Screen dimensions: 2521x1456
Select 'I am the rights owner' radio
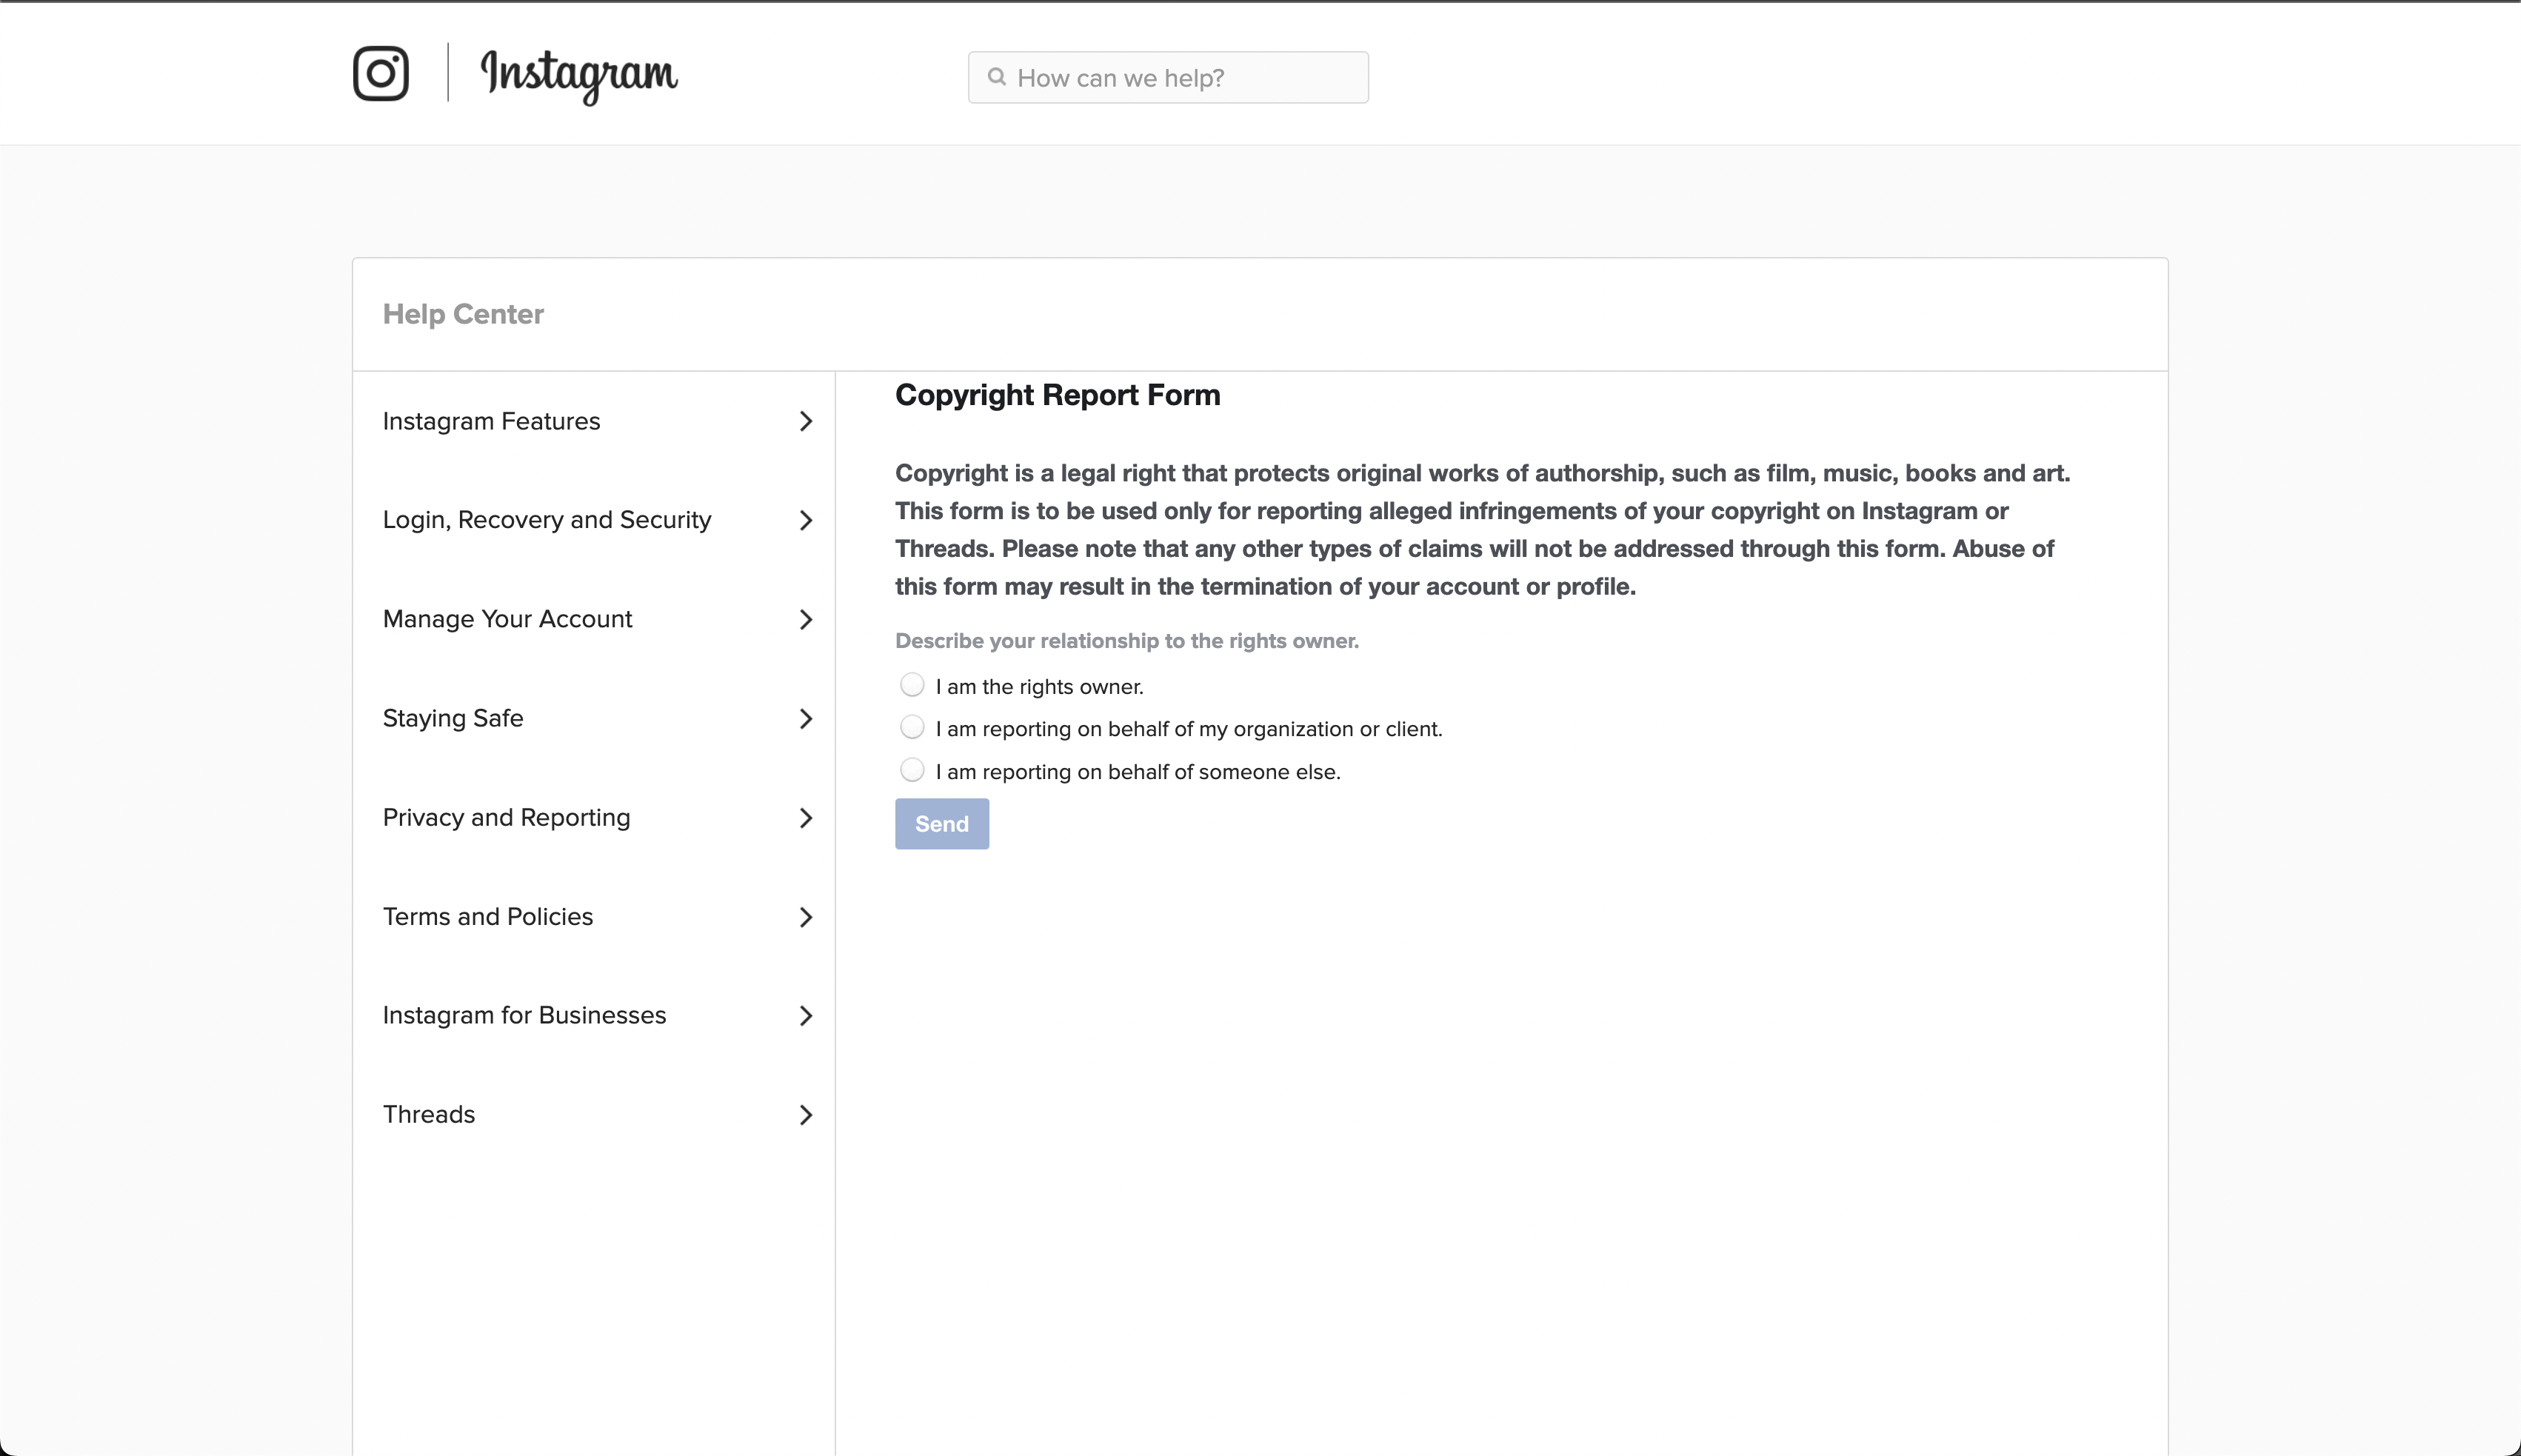(x=912, y=685)
